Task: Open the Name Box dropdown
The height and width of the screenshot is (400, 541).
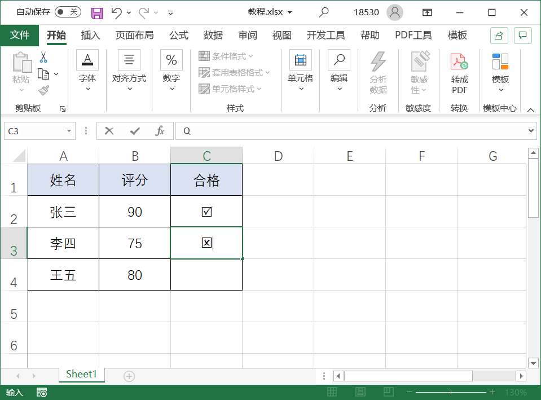Action: point(70,130)
